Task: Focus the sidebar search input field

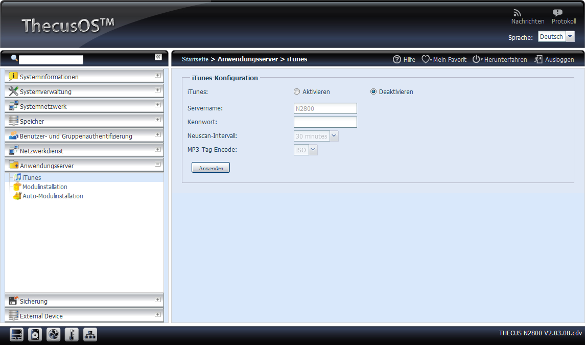Action: pos(51,59)
